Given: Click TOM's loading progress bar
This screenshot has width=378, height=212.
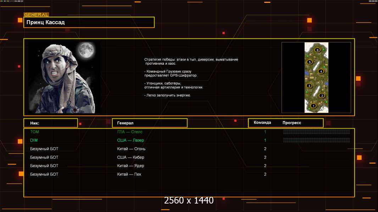Looking at the screenshot, I should [x=316, y=132].
